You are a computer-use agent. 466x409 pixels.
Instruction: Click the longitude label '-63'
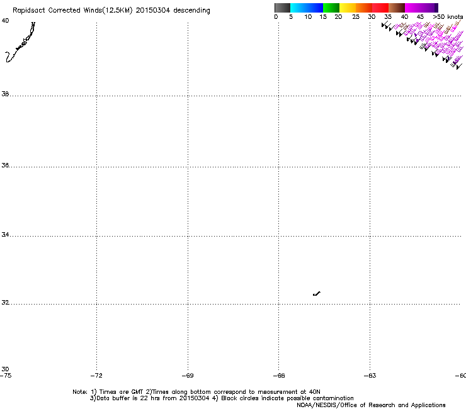(370, 376)
